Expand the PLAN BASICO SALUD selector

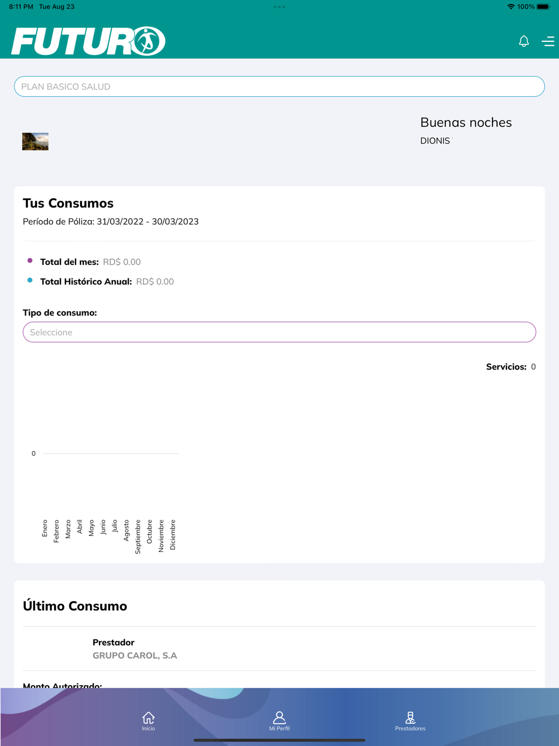pyautogui.click(x=279, y=87)
